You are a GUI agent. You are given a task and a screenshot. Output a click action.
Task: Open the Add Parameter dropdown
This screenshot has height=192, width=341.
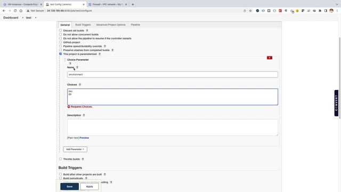click(x=75, y=149)
